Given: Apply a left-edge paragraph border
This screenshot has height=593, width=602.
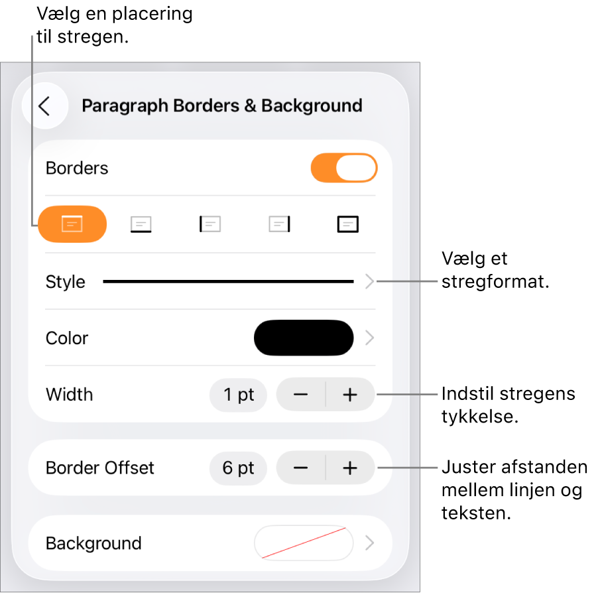Looking at the screenshot, I should 210,224.
